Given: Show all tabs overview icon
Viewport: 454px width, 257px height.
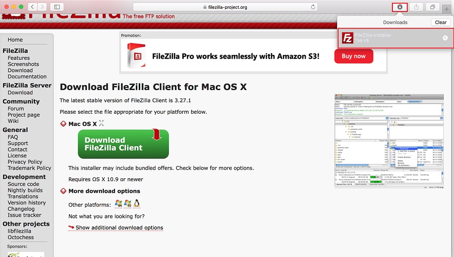Looking at the screenshot, I should pos(433,7).
